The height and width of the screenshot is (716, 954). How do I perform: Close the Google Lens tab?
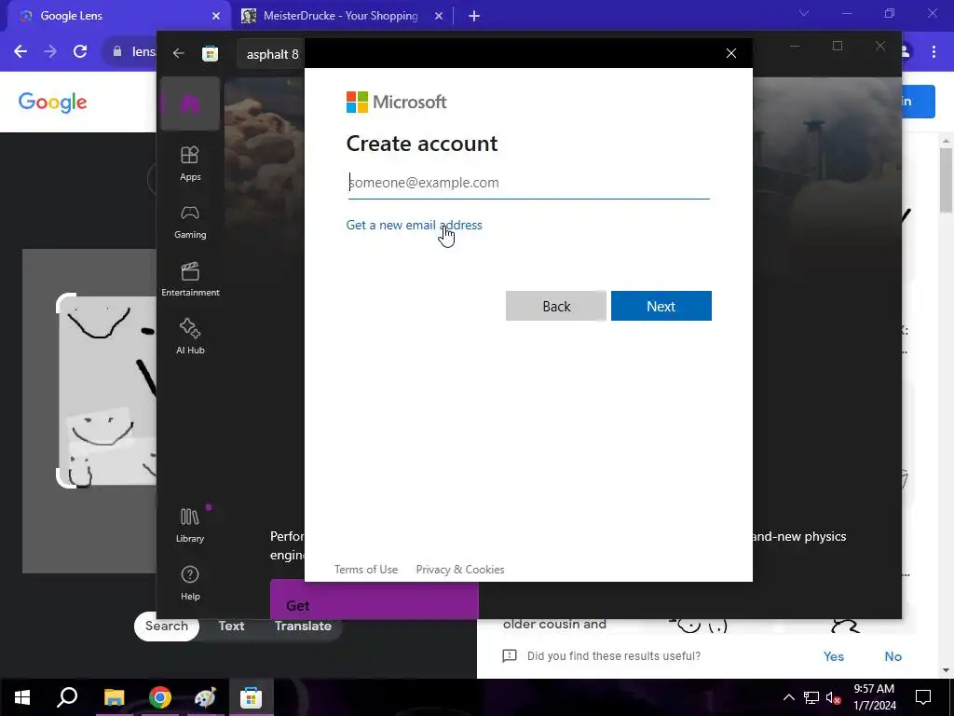216,16
